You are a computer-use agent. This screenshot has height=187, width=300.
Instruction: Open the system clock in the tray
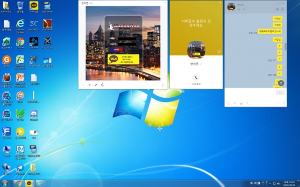pyautogui.click(x=289, y=183)
